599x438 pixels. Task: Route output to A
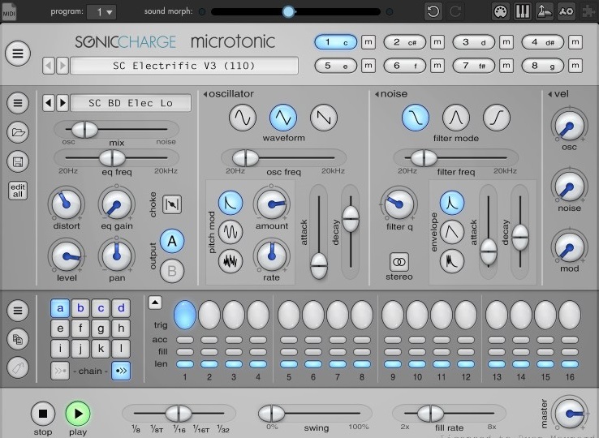tap(172, 242)
